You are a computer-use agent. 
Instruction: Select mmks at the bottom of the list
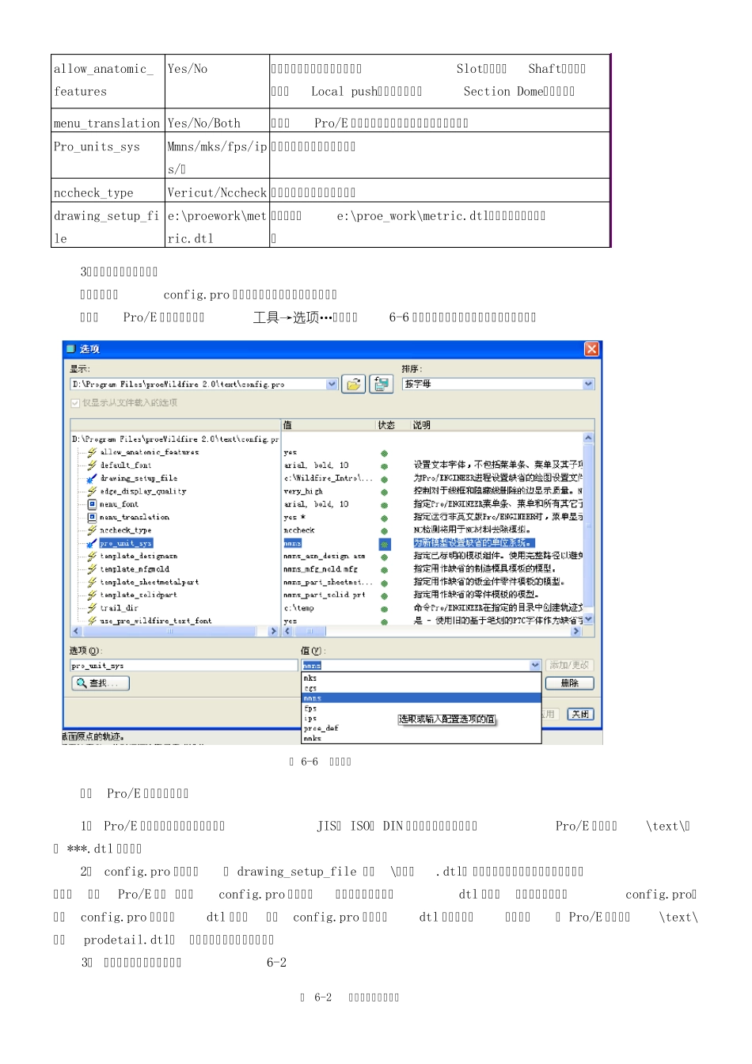(421, 738)
